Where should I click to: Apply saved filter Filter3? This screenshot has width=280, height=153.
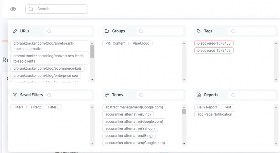click(x=53, y=107)
